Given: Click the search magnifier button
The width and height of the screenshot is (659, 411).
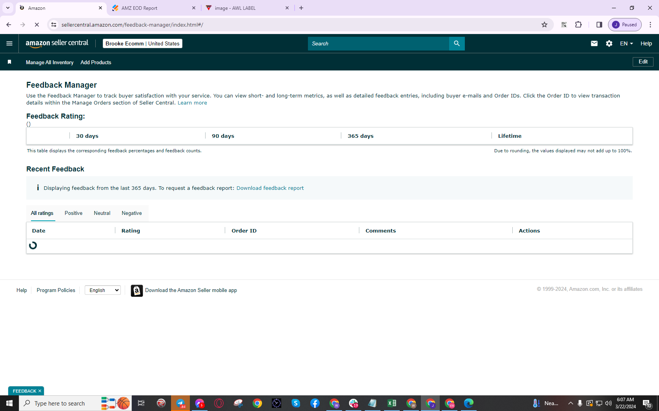Looking at the screenshot, I should coord(457,43).
